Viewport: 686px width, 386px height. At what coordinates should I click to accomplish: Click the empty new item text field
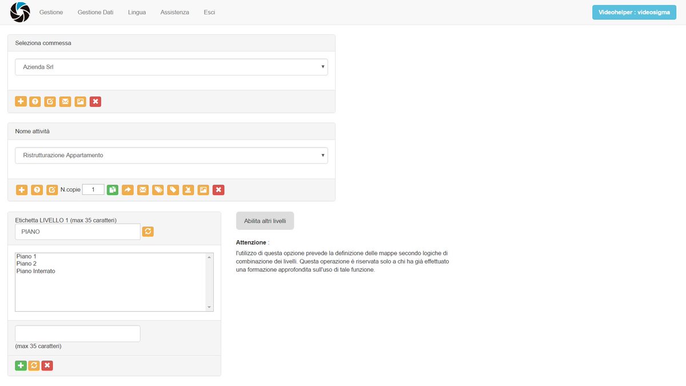coord(77,333)
